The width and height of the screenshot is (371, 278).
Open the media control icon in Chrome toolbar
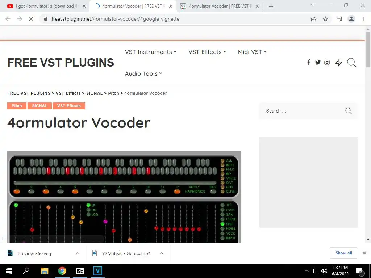(x=339, y=19)
